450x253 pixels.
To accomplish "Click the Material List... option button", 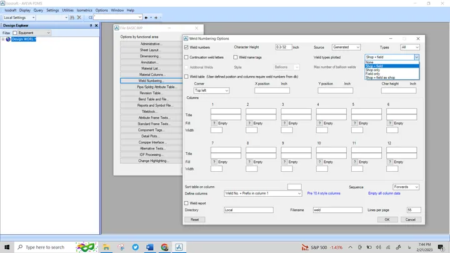I will [151, 68].
